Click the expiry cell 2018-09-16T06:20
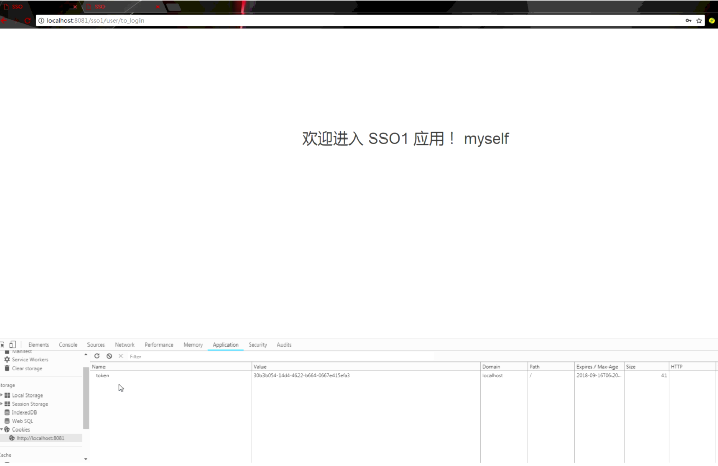 point(599,376)
